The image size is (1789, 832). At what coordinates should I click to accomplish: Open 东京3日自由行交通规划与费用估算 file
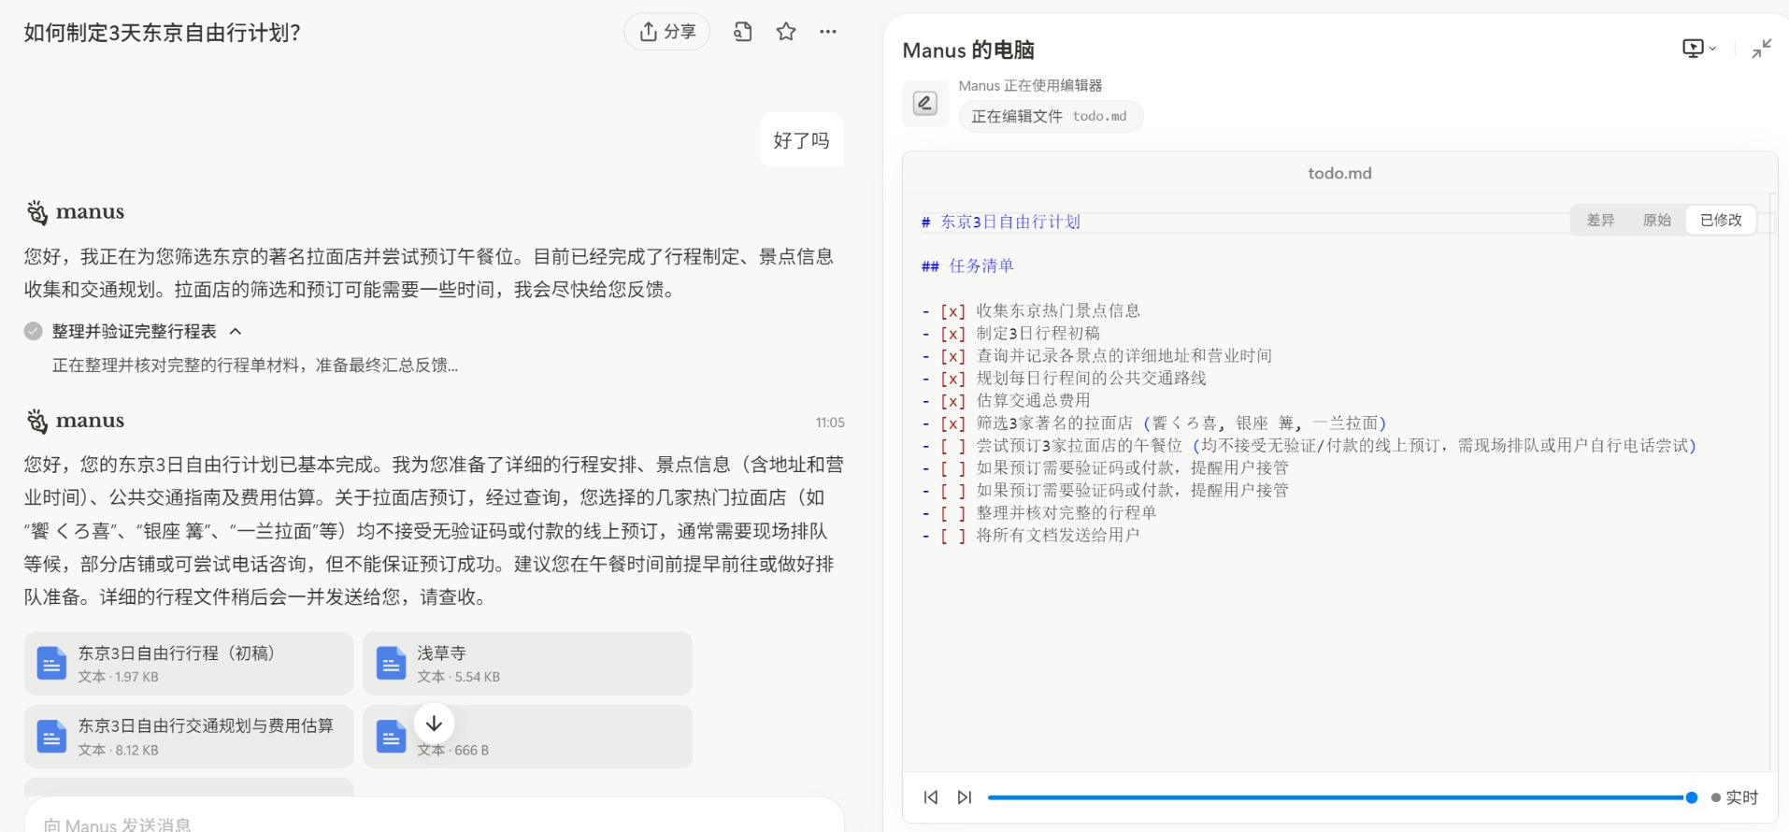click(x=189, y=737)
